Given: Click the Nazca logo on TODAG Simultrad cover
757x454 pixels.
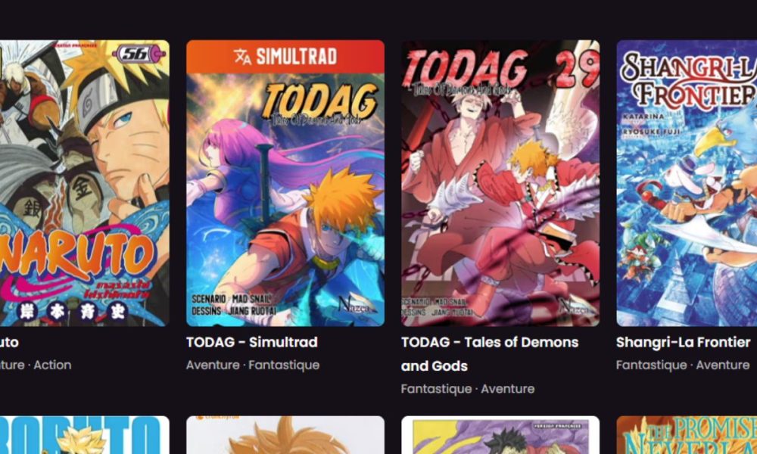Looking at the screenshot, I should (x=357, y=305).
